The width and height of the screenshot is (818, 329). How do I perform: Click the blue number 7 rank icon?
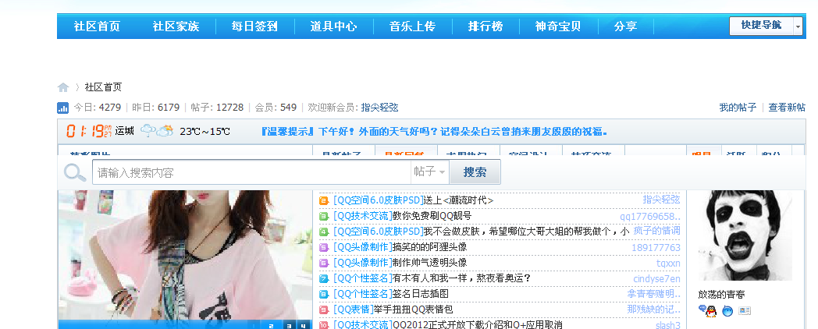tap(323, 278)
